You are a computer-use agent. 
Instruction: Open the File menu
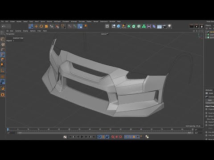2,21
